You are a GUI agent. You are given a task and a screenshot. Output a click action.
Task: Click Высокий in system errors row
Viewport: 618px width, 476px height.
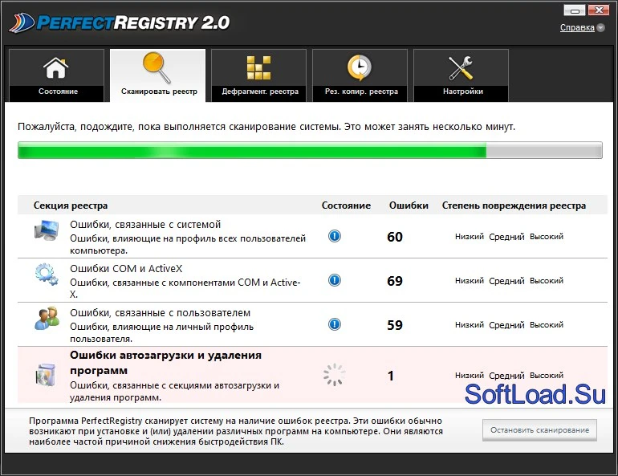[x=547, y=237]
